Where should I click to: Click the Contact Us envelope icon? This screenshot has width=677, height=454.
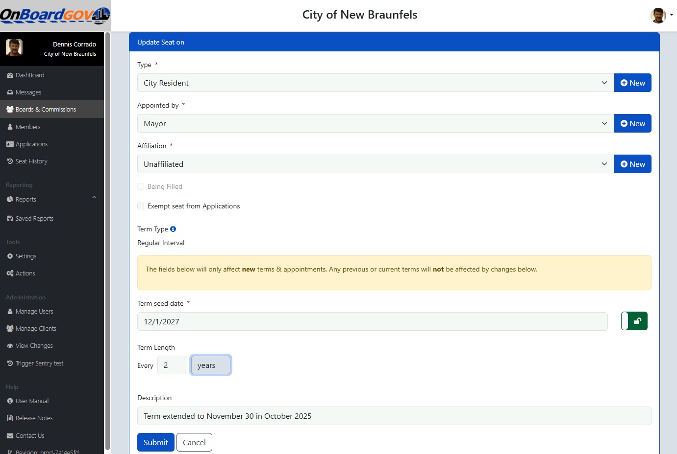click(x=10, y=436)
